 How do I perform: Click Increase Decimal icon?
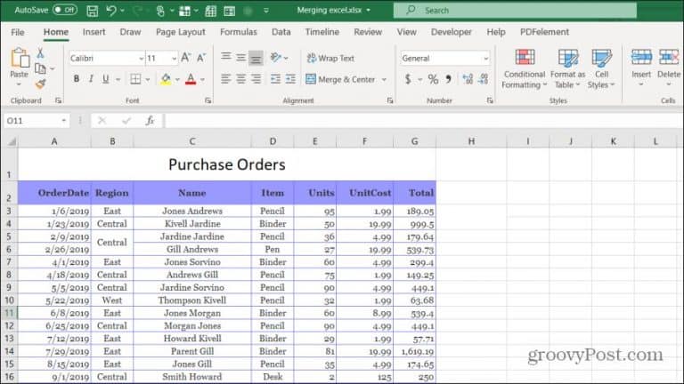point(468,79)
